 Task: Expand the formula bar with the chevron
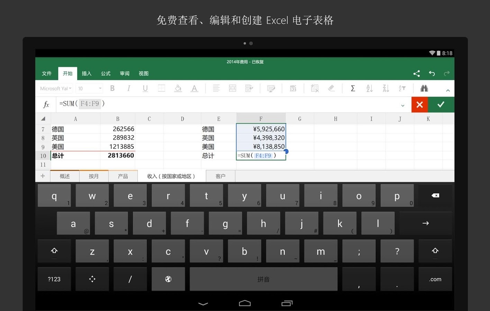pos(403,105)
